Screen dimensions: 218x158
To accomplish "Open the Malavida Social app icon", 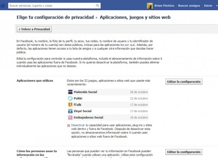I will coord(70,92).
